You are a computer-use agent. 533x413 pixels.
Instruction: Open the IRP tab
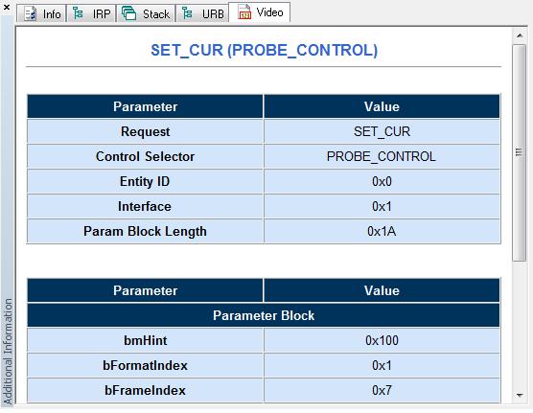coord(91,14)
